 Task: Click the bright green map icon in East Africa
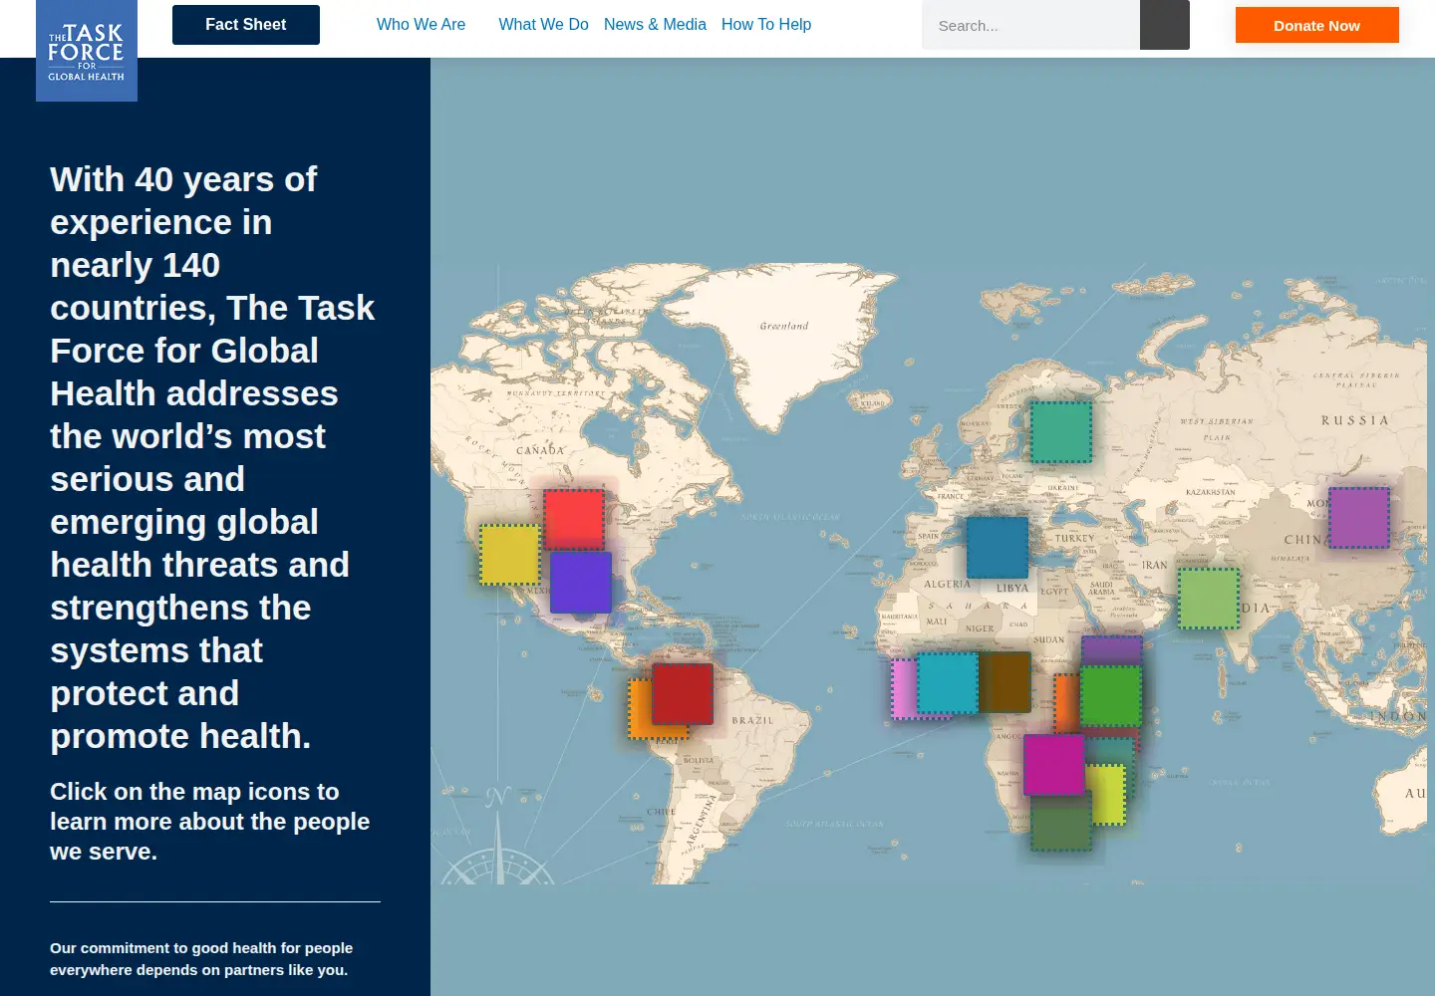(x=1111, y=696)
